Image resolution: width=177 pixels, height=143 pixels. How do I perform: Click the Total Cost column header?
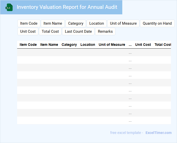(x=163, y=45)
